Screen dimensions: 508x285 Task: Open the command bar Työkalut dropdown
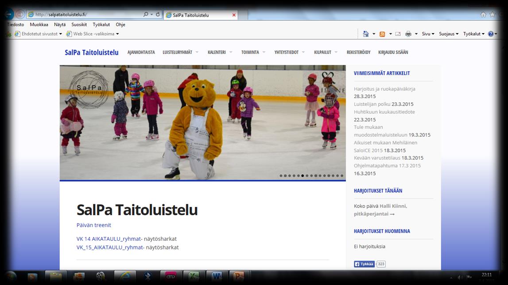(473, 34)
